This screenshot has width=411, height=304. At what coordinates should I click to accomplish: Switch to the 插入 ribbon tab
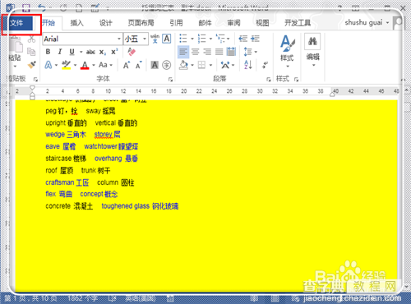point(76,23)
